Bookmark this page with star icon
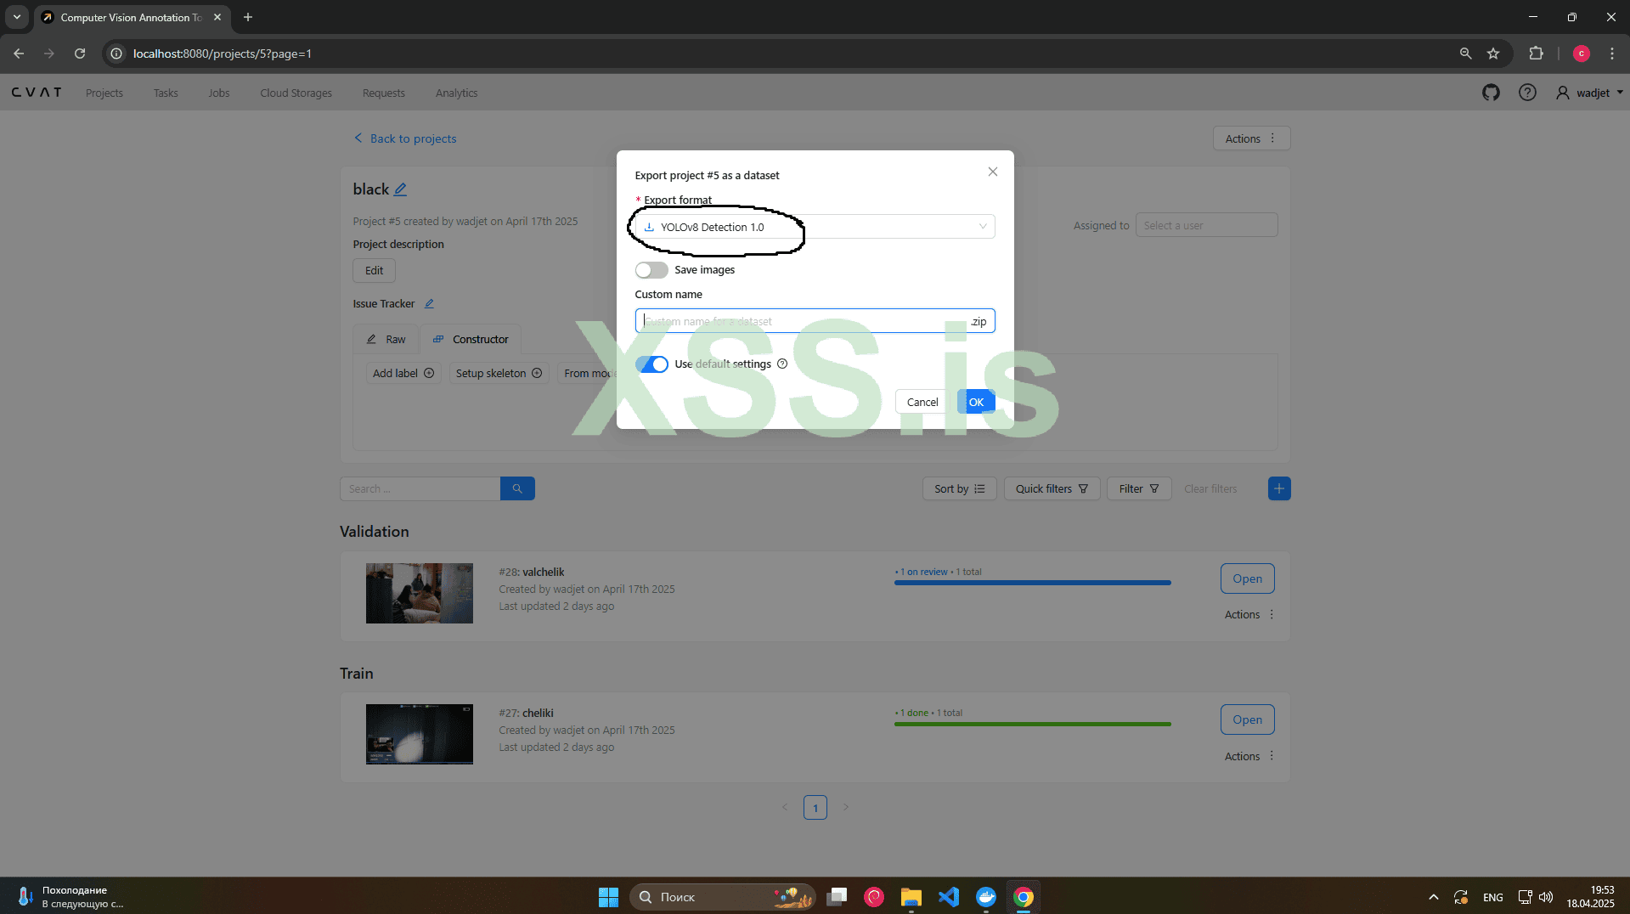Screen dimensions: 1630x914 point(1493,54)
